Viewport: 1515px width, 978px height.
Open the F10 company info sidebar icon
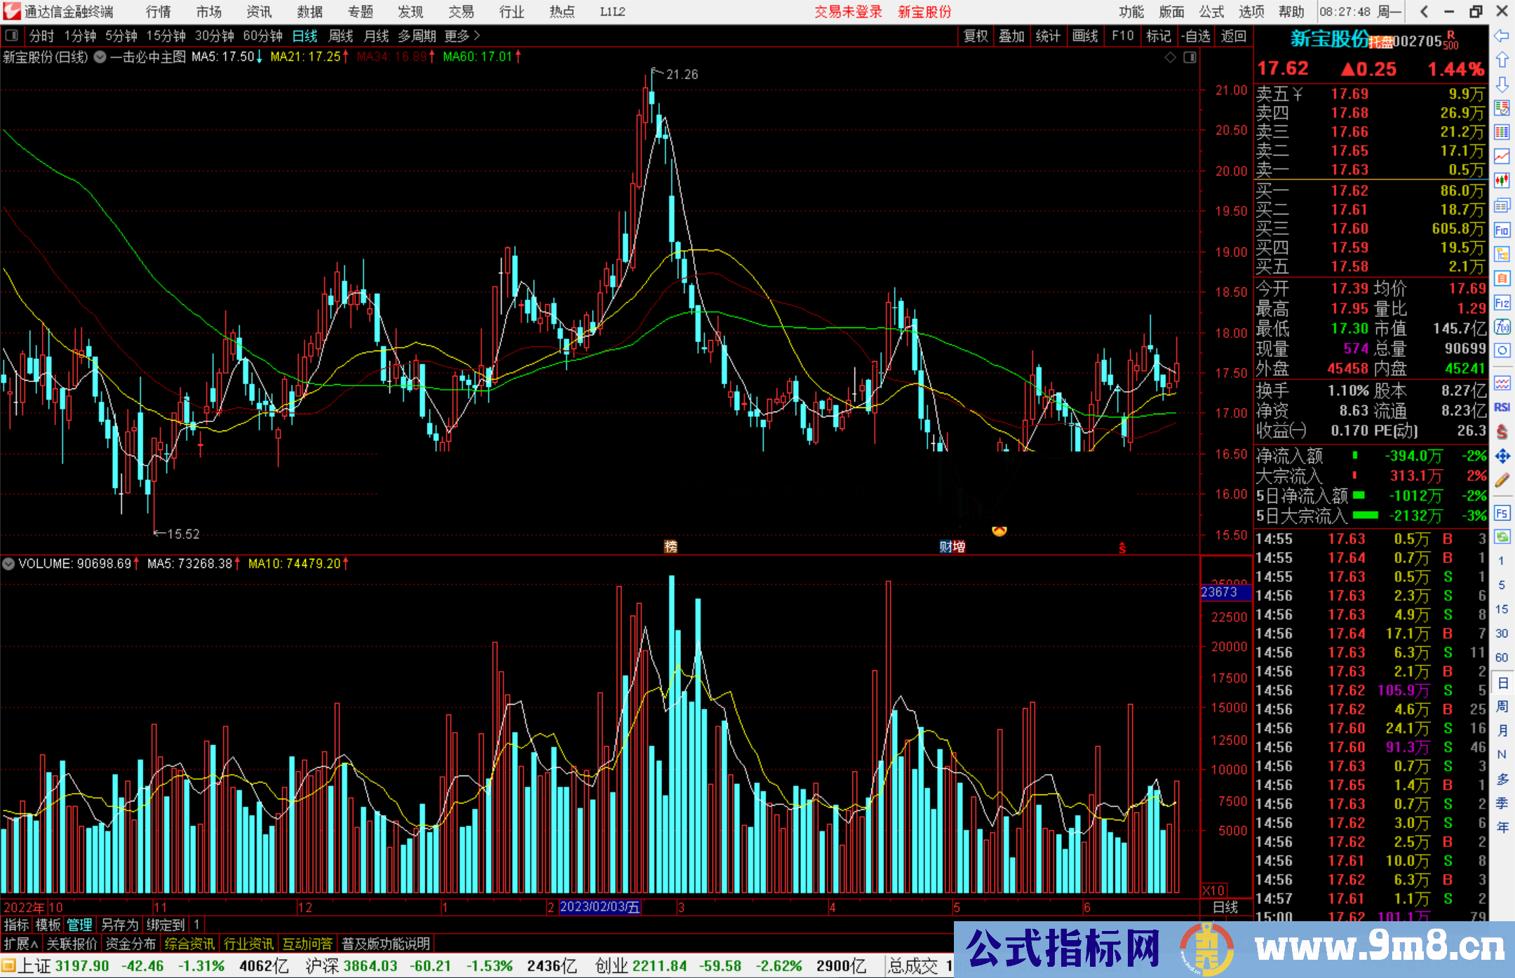pos(1502,230)
